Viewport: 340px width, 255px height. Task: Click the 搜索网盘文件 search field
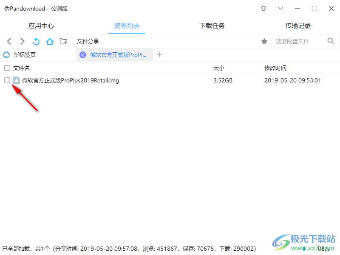coord(299,41)
